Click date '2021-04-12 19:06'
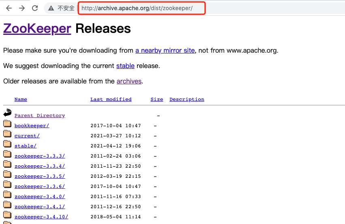 coord(116,146)
